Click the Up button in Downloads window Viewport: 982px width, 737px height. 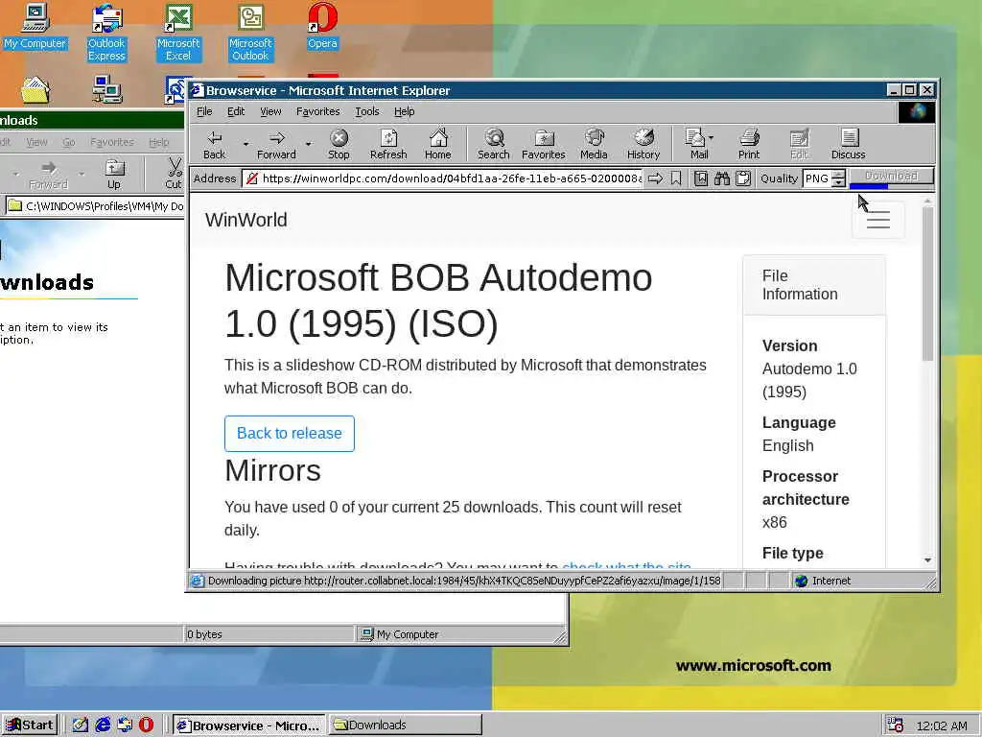114,175
